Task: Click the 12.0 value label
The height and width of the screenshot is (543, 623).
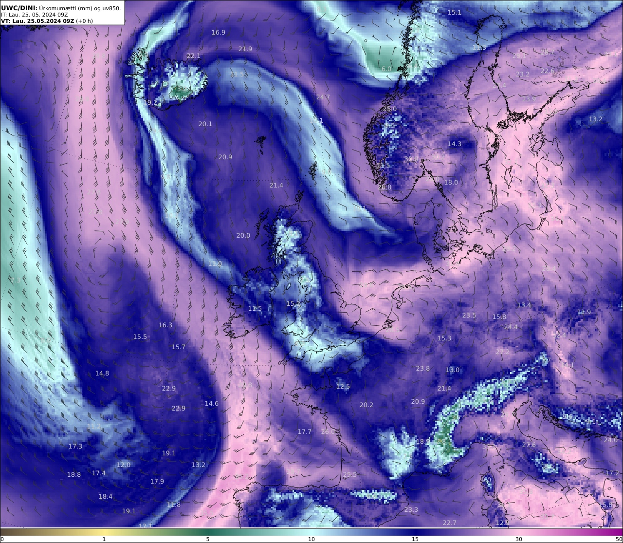Action: point(124,465)
